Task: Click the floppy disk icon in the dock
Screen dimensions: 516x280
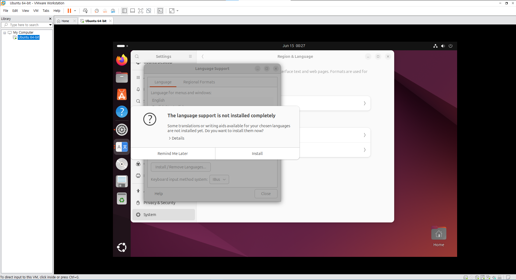Action: tap(122, 181)
